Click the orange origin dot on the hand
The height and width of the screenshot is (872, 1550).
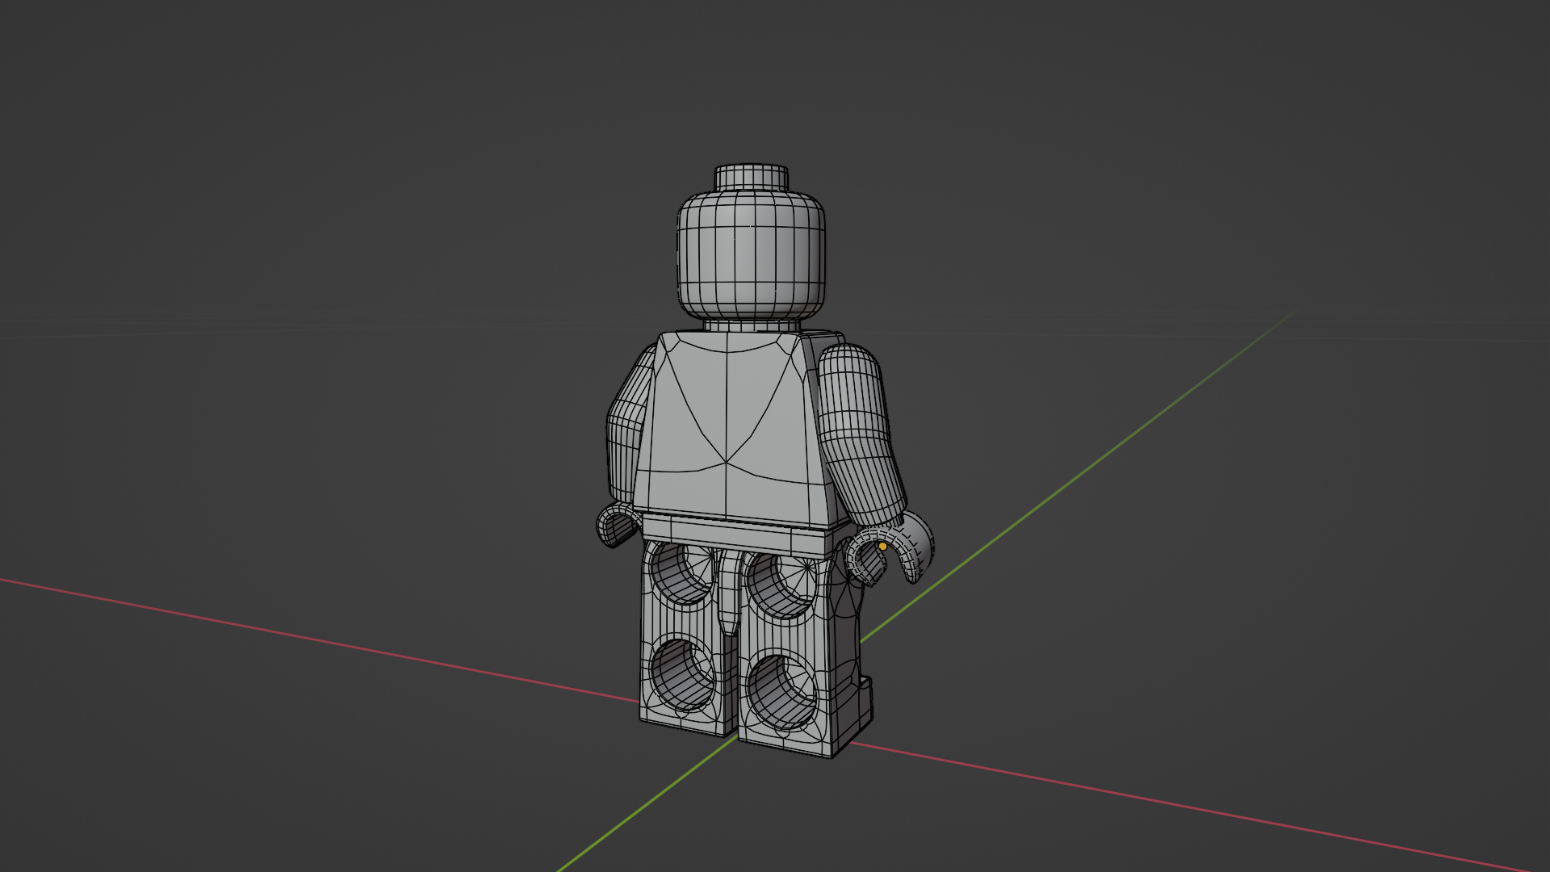pos(882,547)
